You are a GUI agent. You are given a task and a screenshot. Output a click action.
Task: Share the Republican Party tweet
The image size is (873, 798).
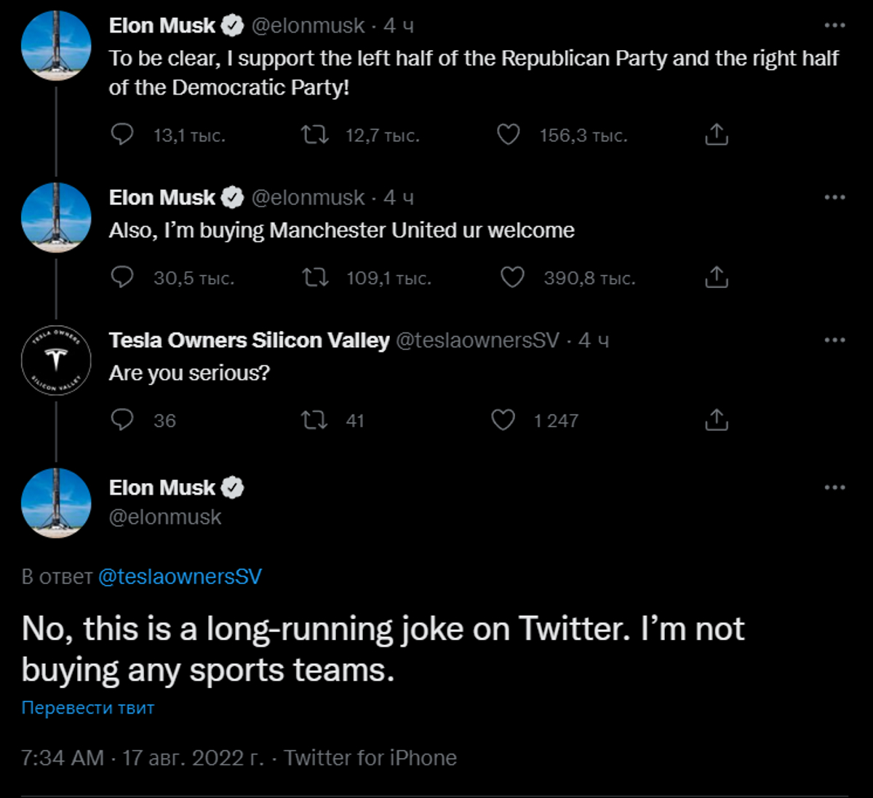(717, 135)
